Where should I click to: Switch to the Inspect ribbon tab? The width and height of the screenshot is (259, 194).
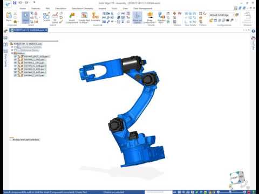point(103,9)
